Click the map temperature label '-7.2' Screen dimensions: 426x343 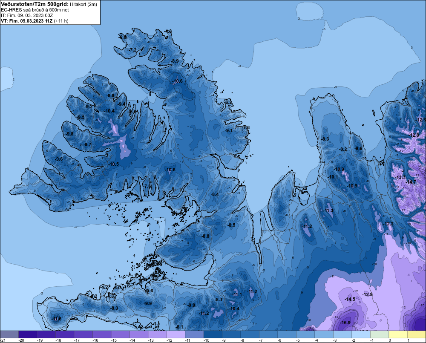point(132,50)
